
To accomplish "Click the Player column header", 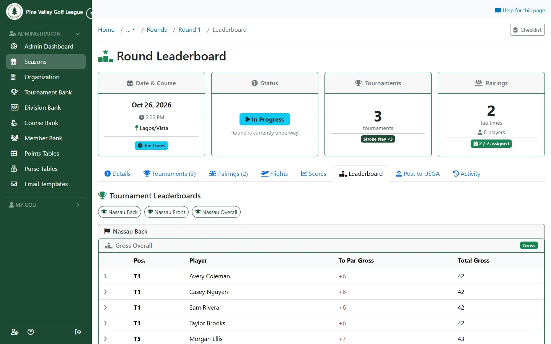I will pyautogui.click(x=198, y=260).
